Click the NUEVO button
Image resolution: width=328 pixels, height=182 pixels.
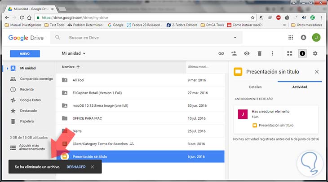[x=25, y=54]
